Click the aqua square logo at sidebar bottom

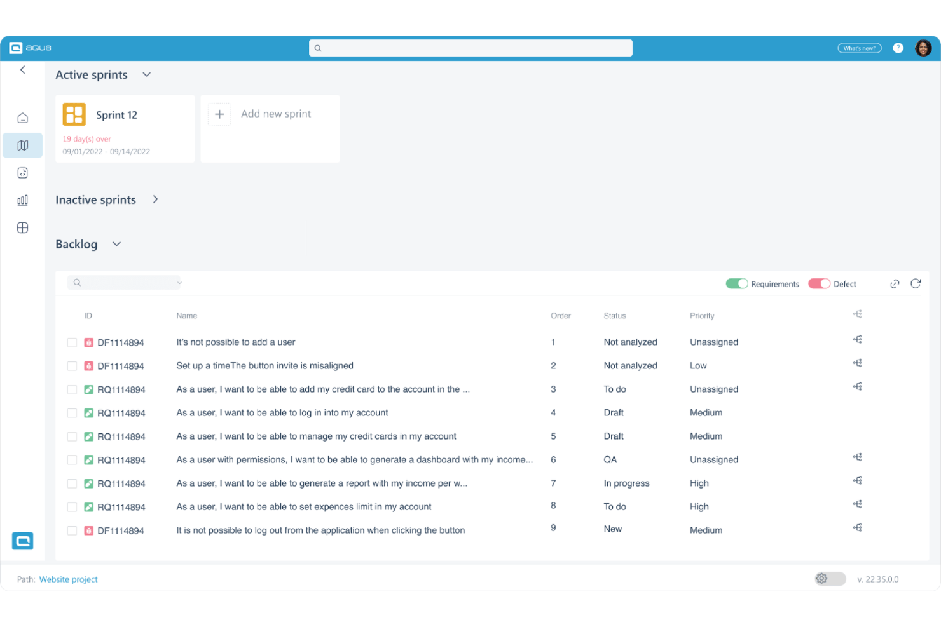click(23, 541)
